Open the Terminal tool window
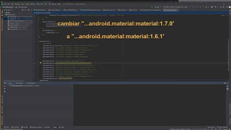231x130 pixels. pos(25,127)
